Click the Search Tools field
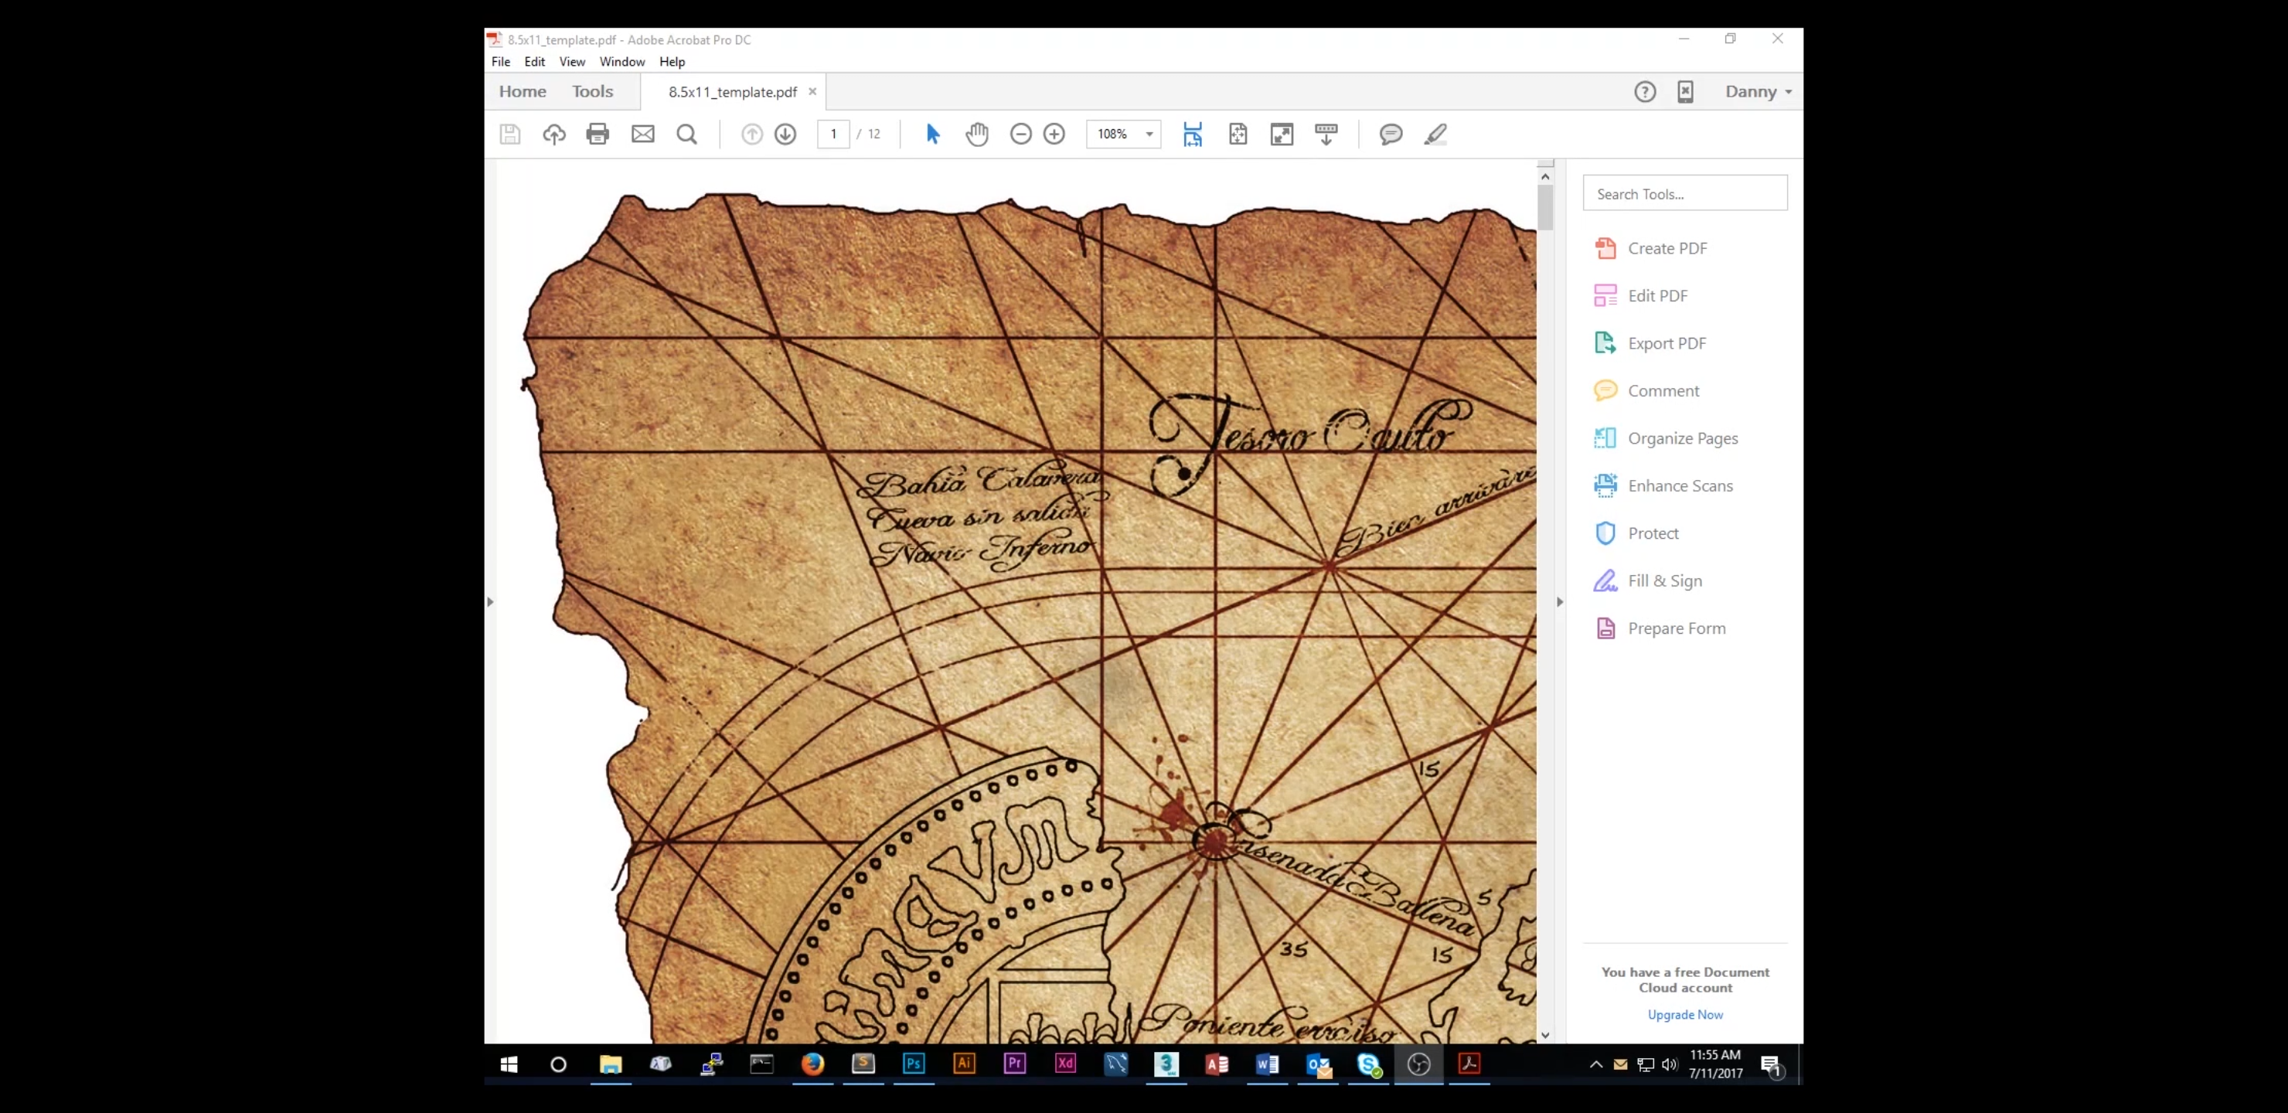This screenshot has height=1113, width=2288. coord(1684,192)
